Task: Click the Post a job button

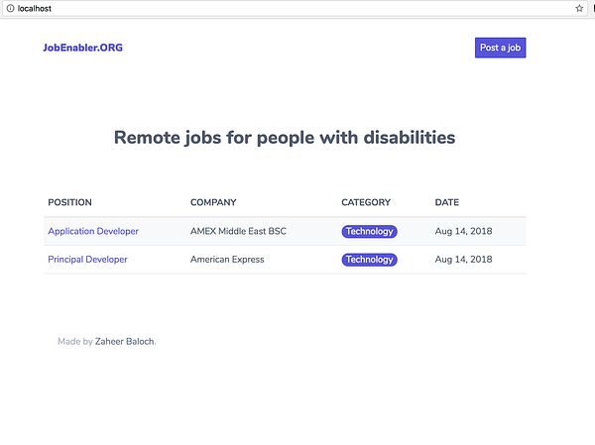Action: [x=500, y=48]
